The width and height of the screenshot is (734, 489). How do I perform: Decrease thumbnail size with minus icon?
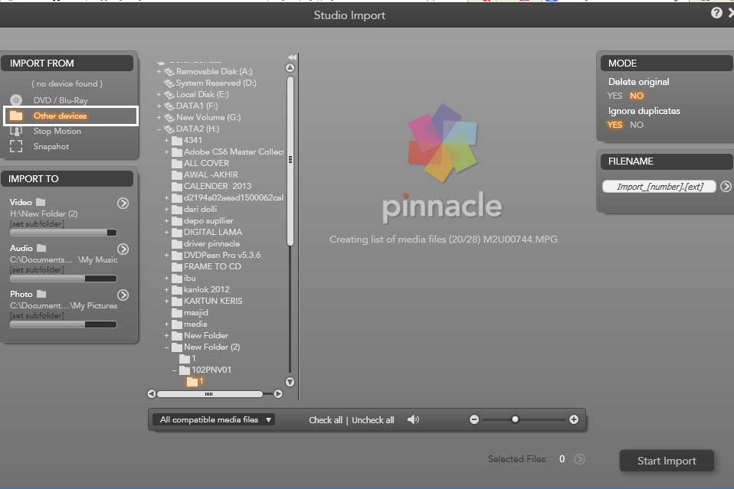474,419
